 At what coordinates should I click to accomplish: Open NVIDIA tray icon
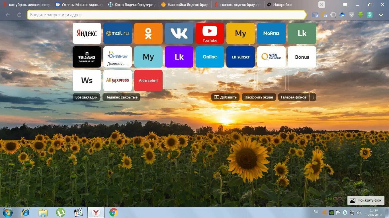[x=331, y=212]
